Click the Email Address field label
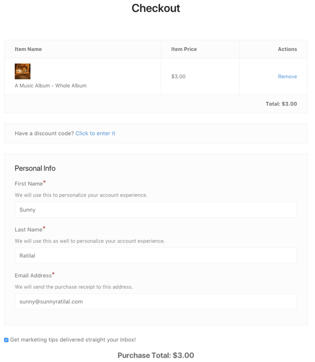 point(33,276)
